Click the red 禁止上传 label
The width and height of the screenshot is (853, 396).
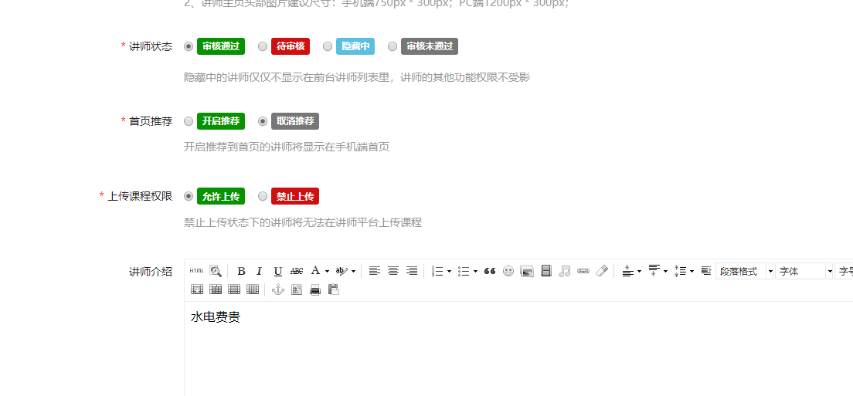295,196
